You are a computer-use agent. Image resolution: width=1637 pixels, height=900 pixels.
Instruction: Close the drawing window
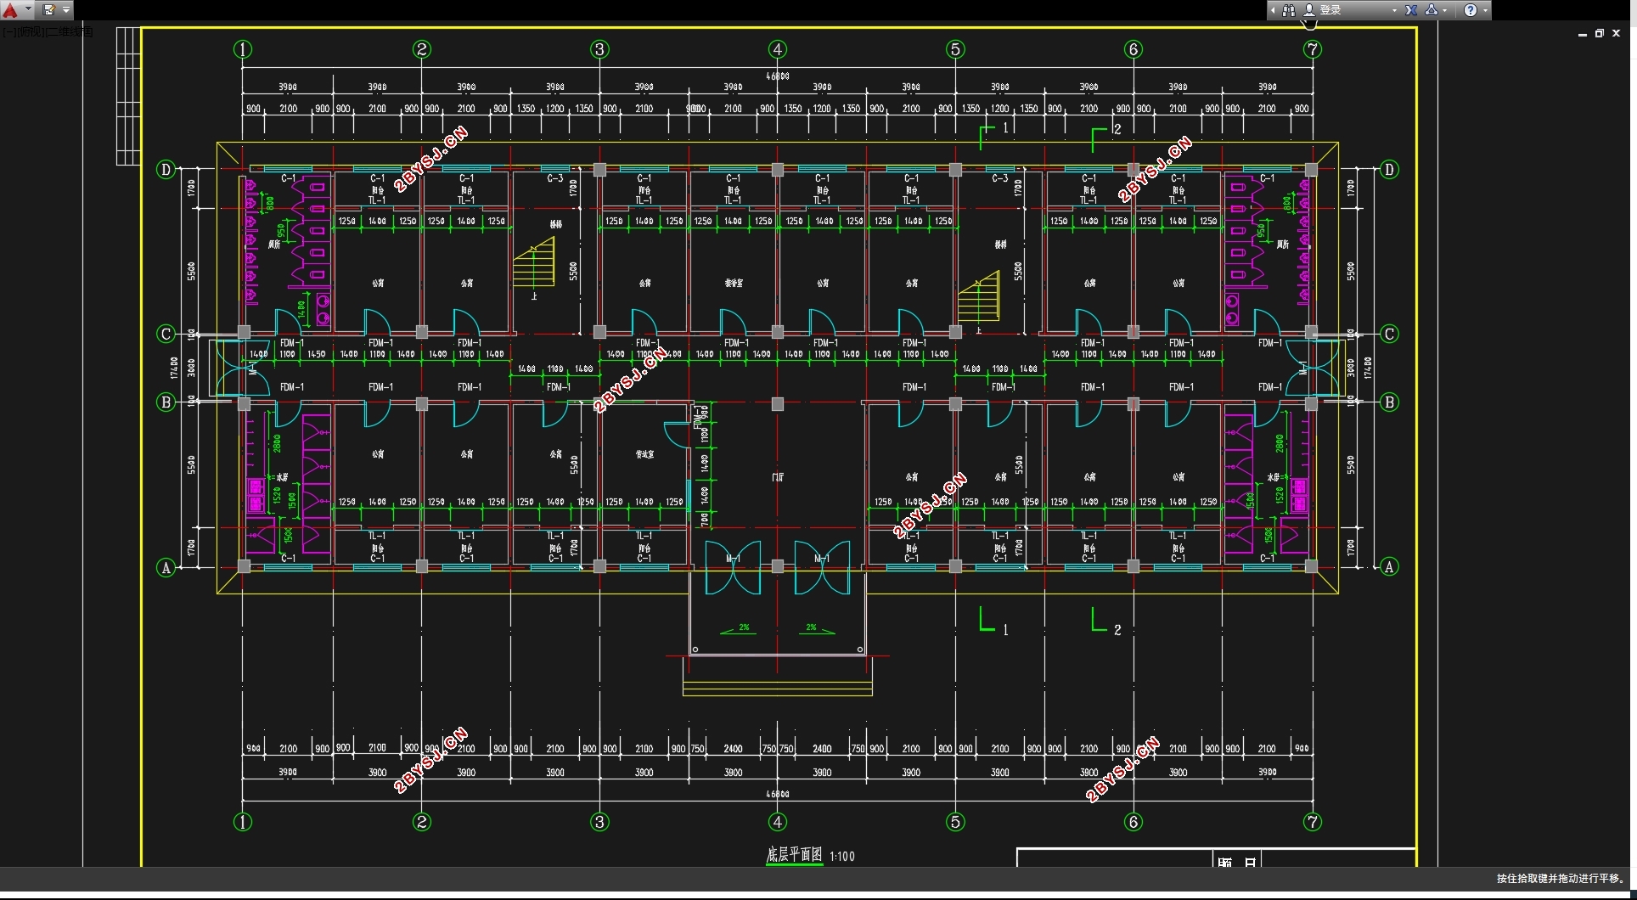[1617, 34]
